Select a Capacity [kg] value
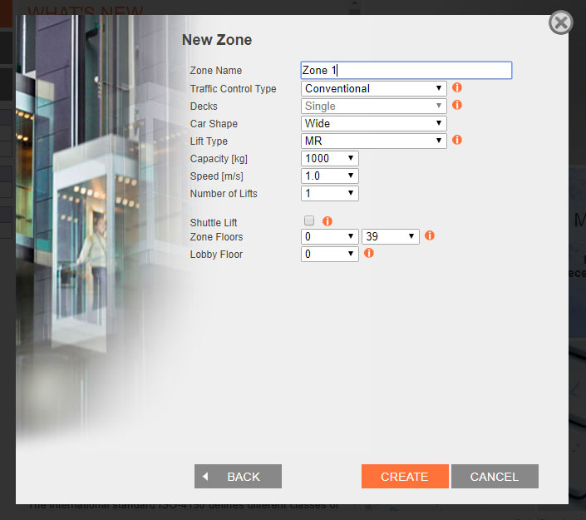Viewport: 586px width, 520px height. pos(329,158)
